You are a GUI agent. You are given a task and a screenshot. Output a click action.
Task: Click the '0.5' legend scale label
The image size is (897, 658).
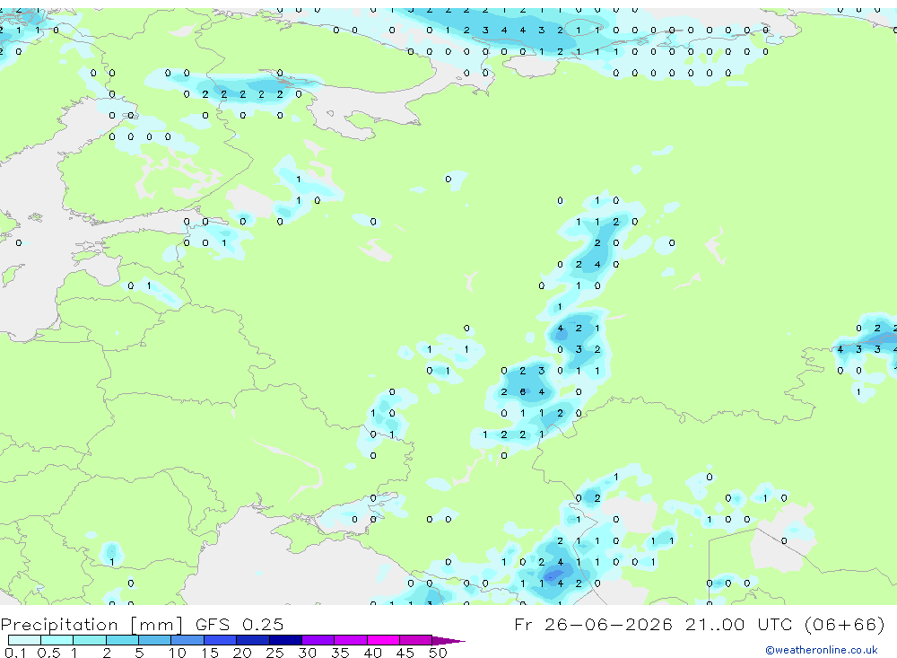tap(48, 653)
